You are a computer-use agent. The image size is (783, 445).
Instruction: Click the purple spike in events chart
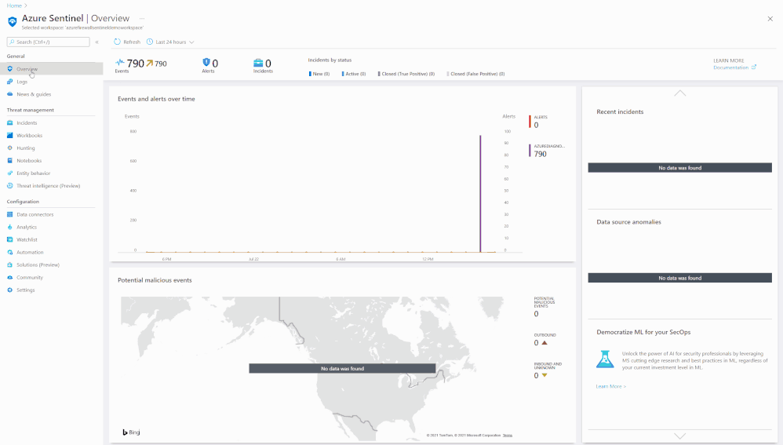[x=480, y=193]
